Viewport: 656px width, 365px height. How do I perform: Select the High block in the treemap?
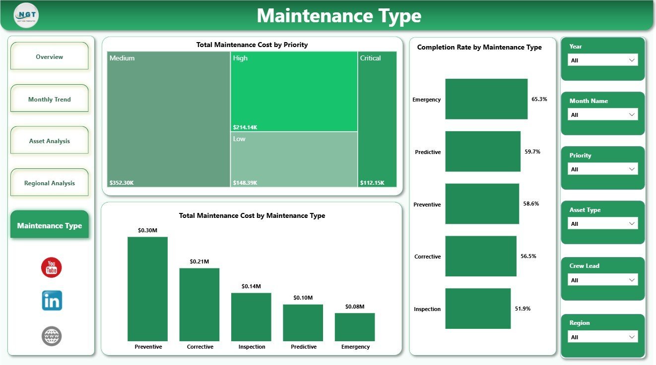tap(294, 92)
